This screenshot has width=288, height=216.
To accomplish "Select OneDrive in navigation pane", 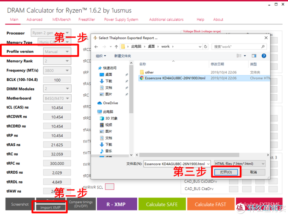I will click(108, 103).
